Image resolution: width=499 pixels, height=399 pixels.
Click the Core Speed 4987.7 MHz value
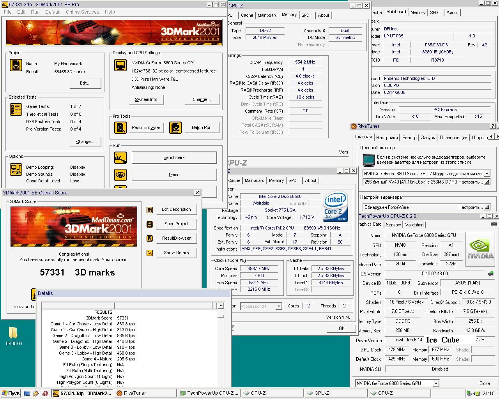[259, 268]
